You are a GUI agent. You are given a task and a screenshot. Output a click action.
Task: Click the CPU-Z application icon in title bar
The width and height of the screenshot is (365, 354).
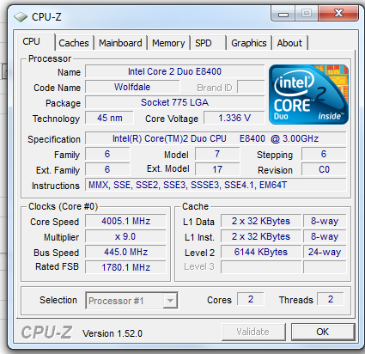click(x=21, y=17)
